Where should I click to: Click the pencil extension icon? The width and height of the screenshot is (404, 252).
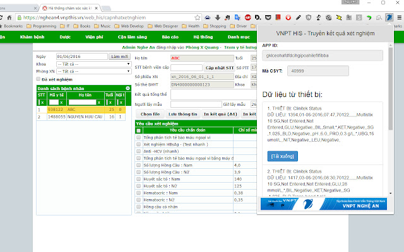coord(299,18)
